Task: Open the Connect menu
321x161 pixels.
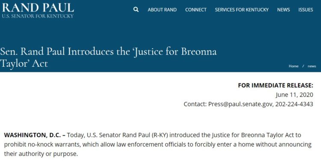Action: (x=196, y=9)
